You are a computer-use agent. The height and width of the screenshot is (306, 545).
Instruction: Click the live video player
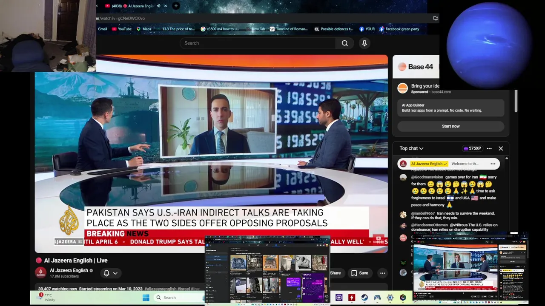click(x=211, y=154)
